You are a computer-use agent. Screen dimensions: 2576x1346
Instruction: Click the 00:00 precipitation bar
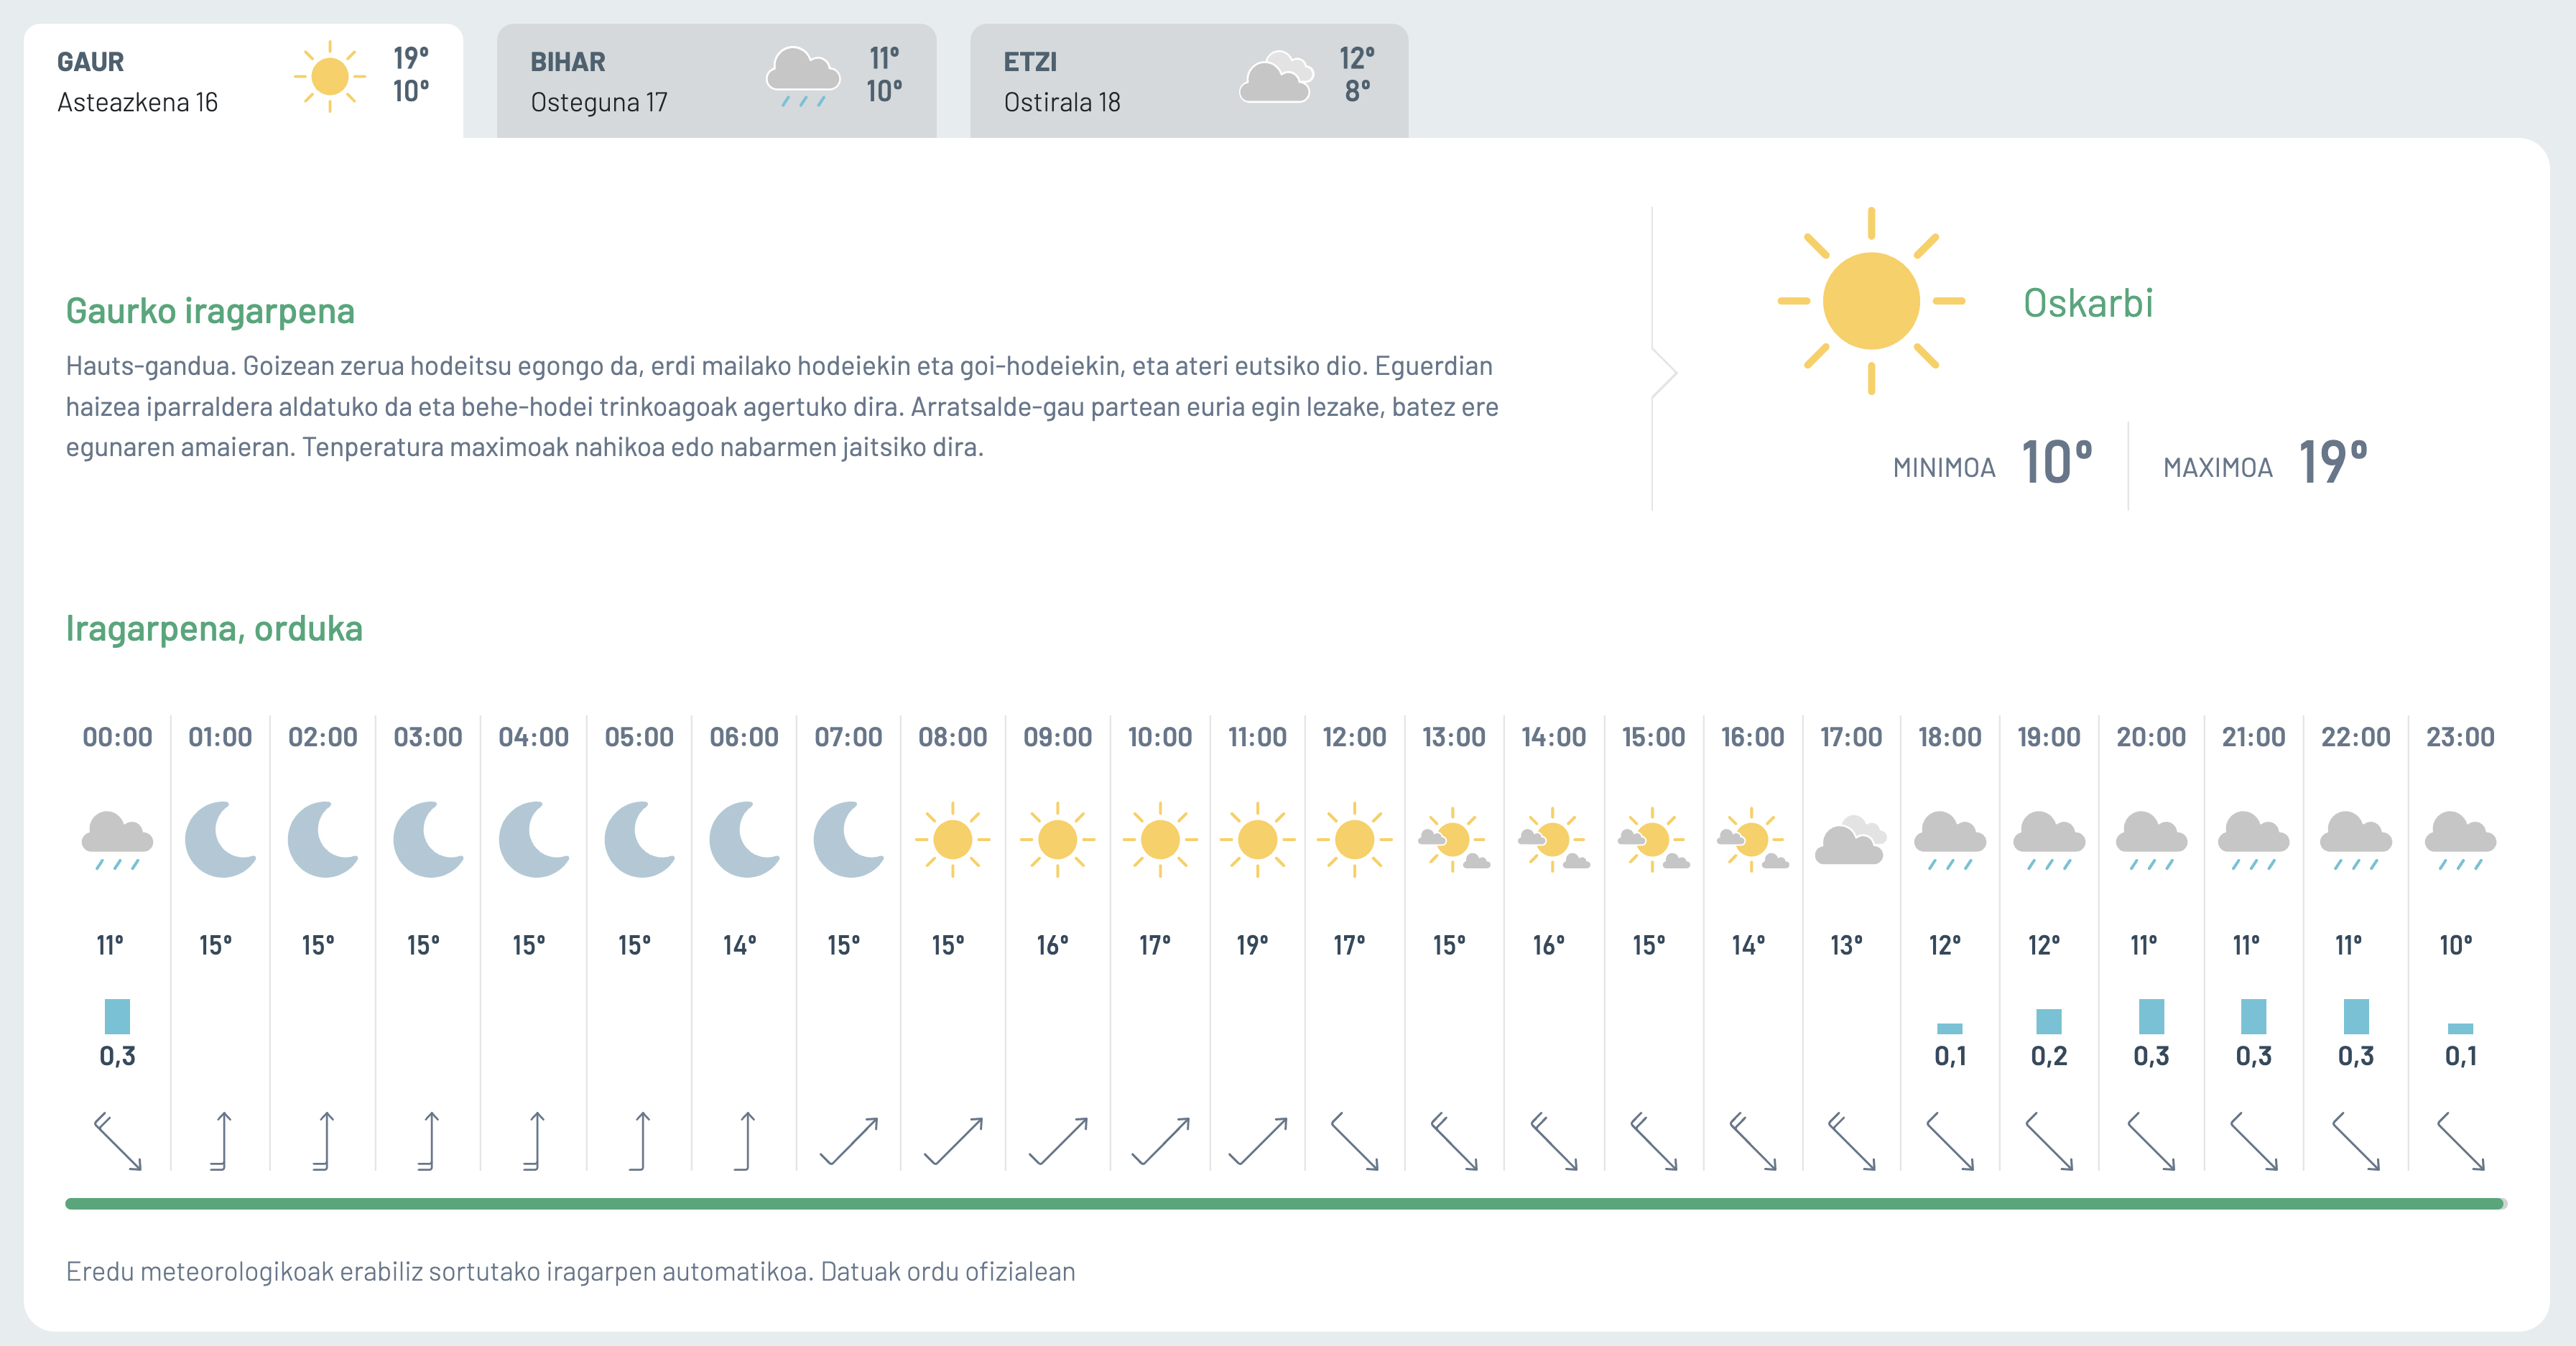(x=117, y=1016)
